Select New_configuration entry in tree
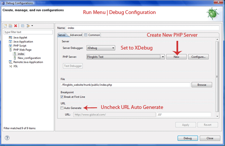225x146 pixels. pos(29,58)
